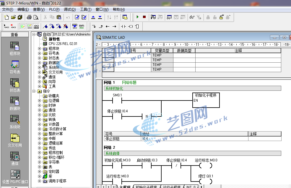Select CPU 226 REL 02.01 tree item
291x188 pixels.
tap(63, 44)
